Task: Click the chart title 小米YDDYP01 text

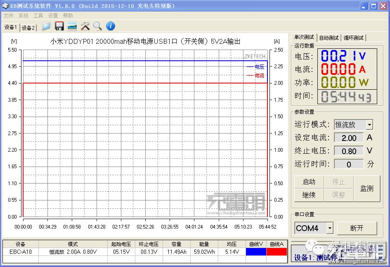Action: [146, 41]
